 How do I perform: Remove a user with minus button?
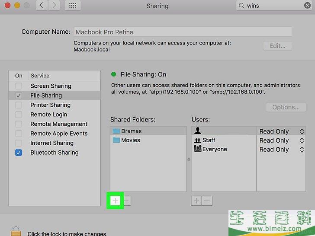207,201
